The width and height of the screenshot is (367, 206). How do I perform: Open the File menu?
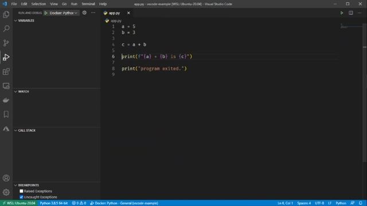click(14, 4)
